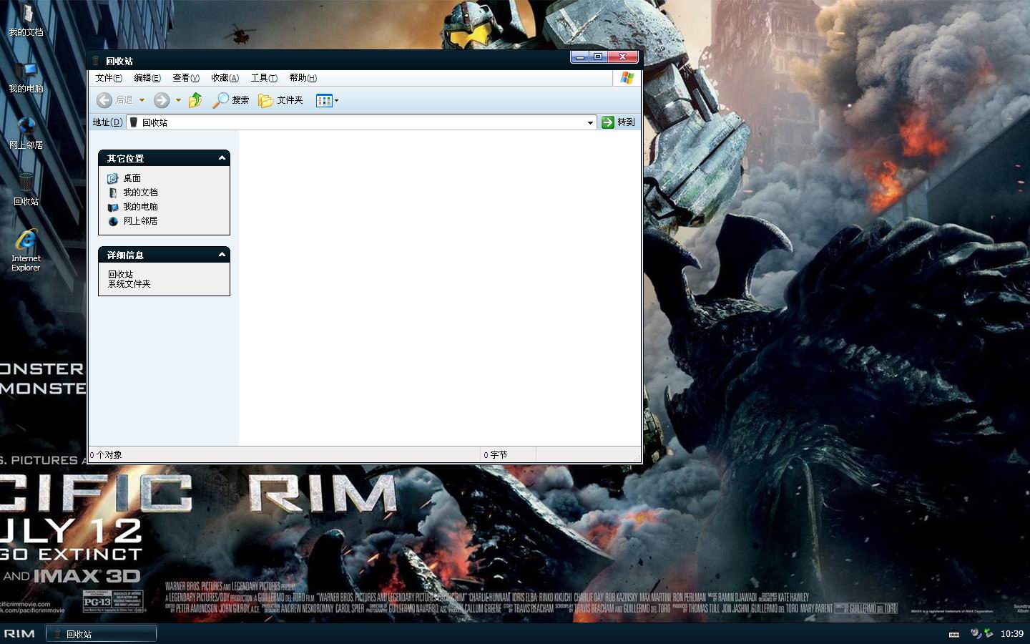Select Internet Explorer desktop icon

[x=26, y=250]
